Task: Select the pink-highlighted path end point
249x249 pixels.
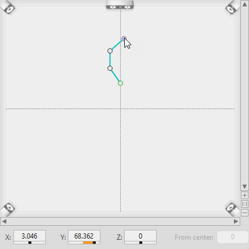Action: (x=124, y=39)
